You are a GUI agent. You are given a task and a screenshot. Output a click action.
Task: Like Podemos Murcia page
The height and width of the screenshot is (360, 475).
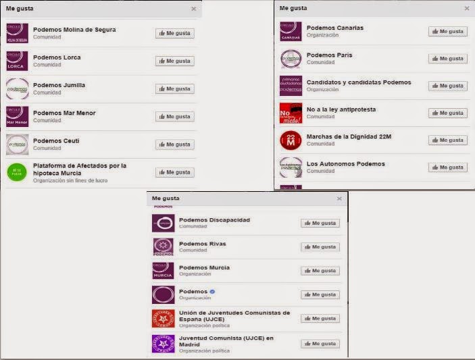point(320,271)
